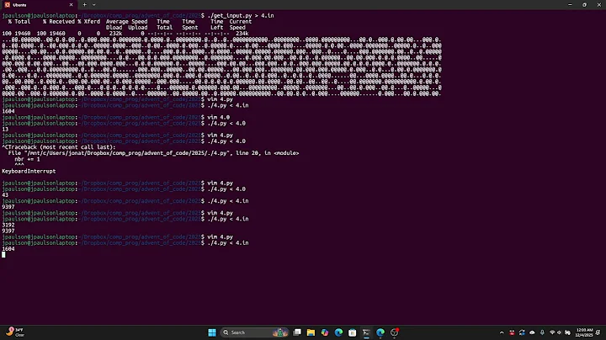Click the output value '3192'
606x340 pixels.
pyautogui.click(x=8, y=225)
